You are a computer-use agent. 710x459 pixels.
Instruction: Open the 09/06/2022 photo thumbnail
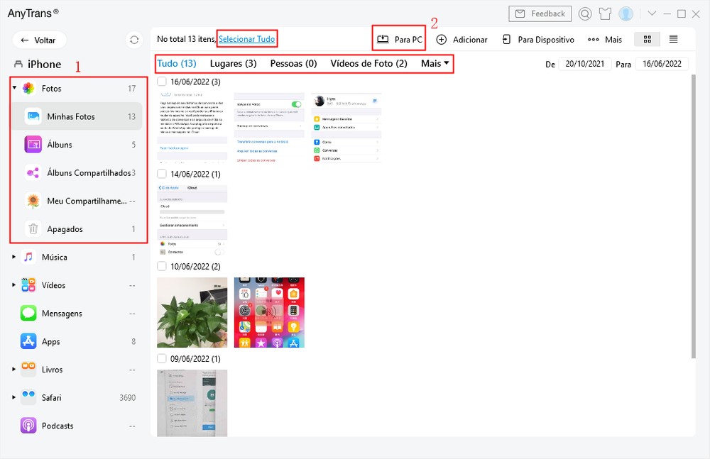coord(192,403)
